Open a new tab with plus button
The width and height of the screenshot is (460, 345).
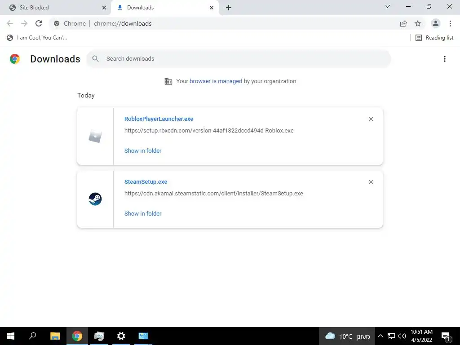coord(229,8)
